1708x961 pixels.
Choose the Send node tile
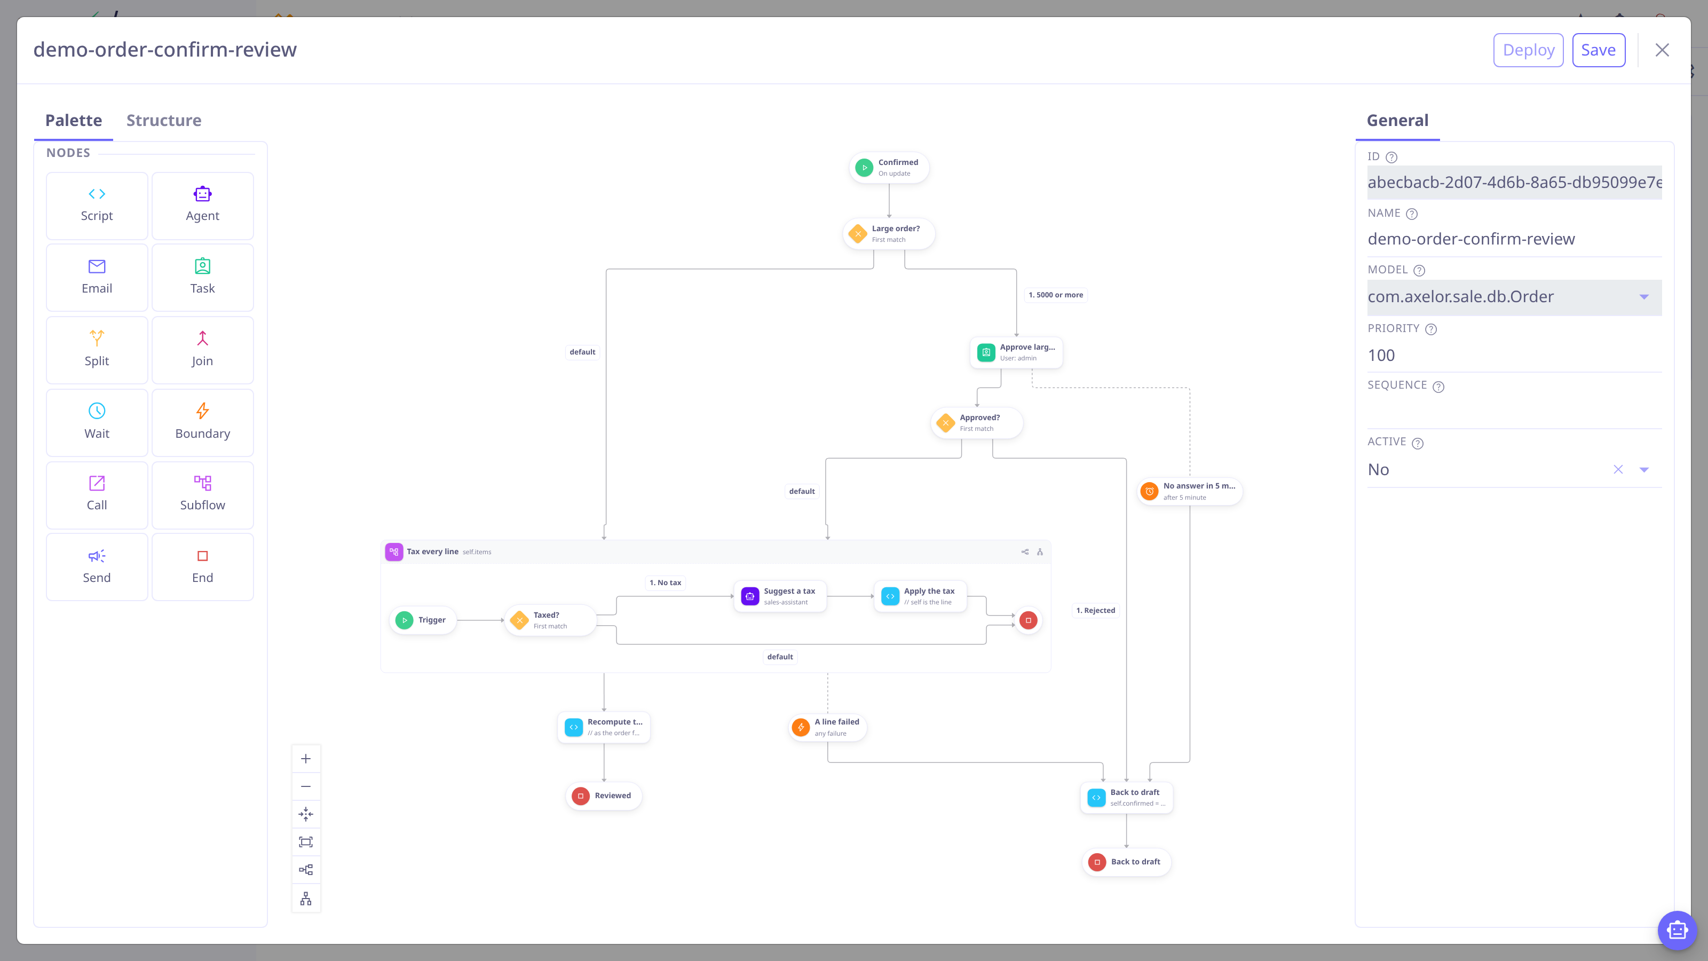(97, 567)
